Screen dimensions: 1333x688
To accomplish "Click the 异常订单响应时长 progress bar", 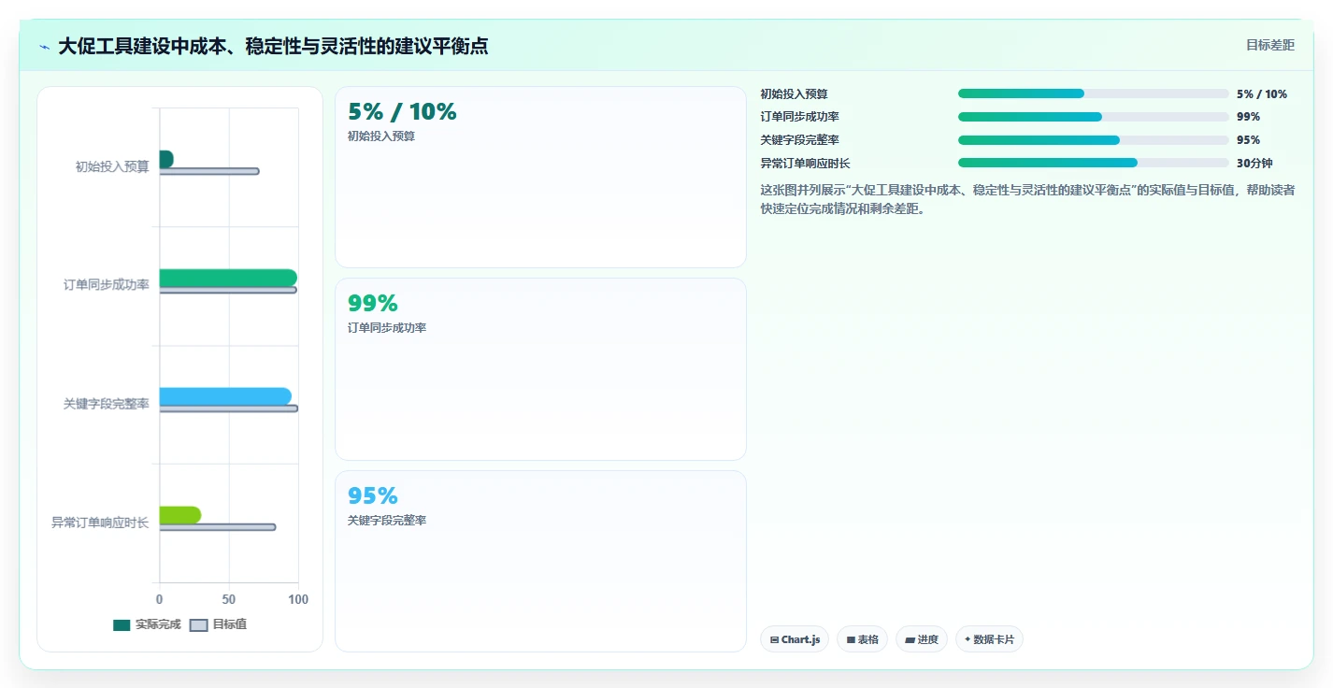I will pyautogui.click(x=1093, y=163).
